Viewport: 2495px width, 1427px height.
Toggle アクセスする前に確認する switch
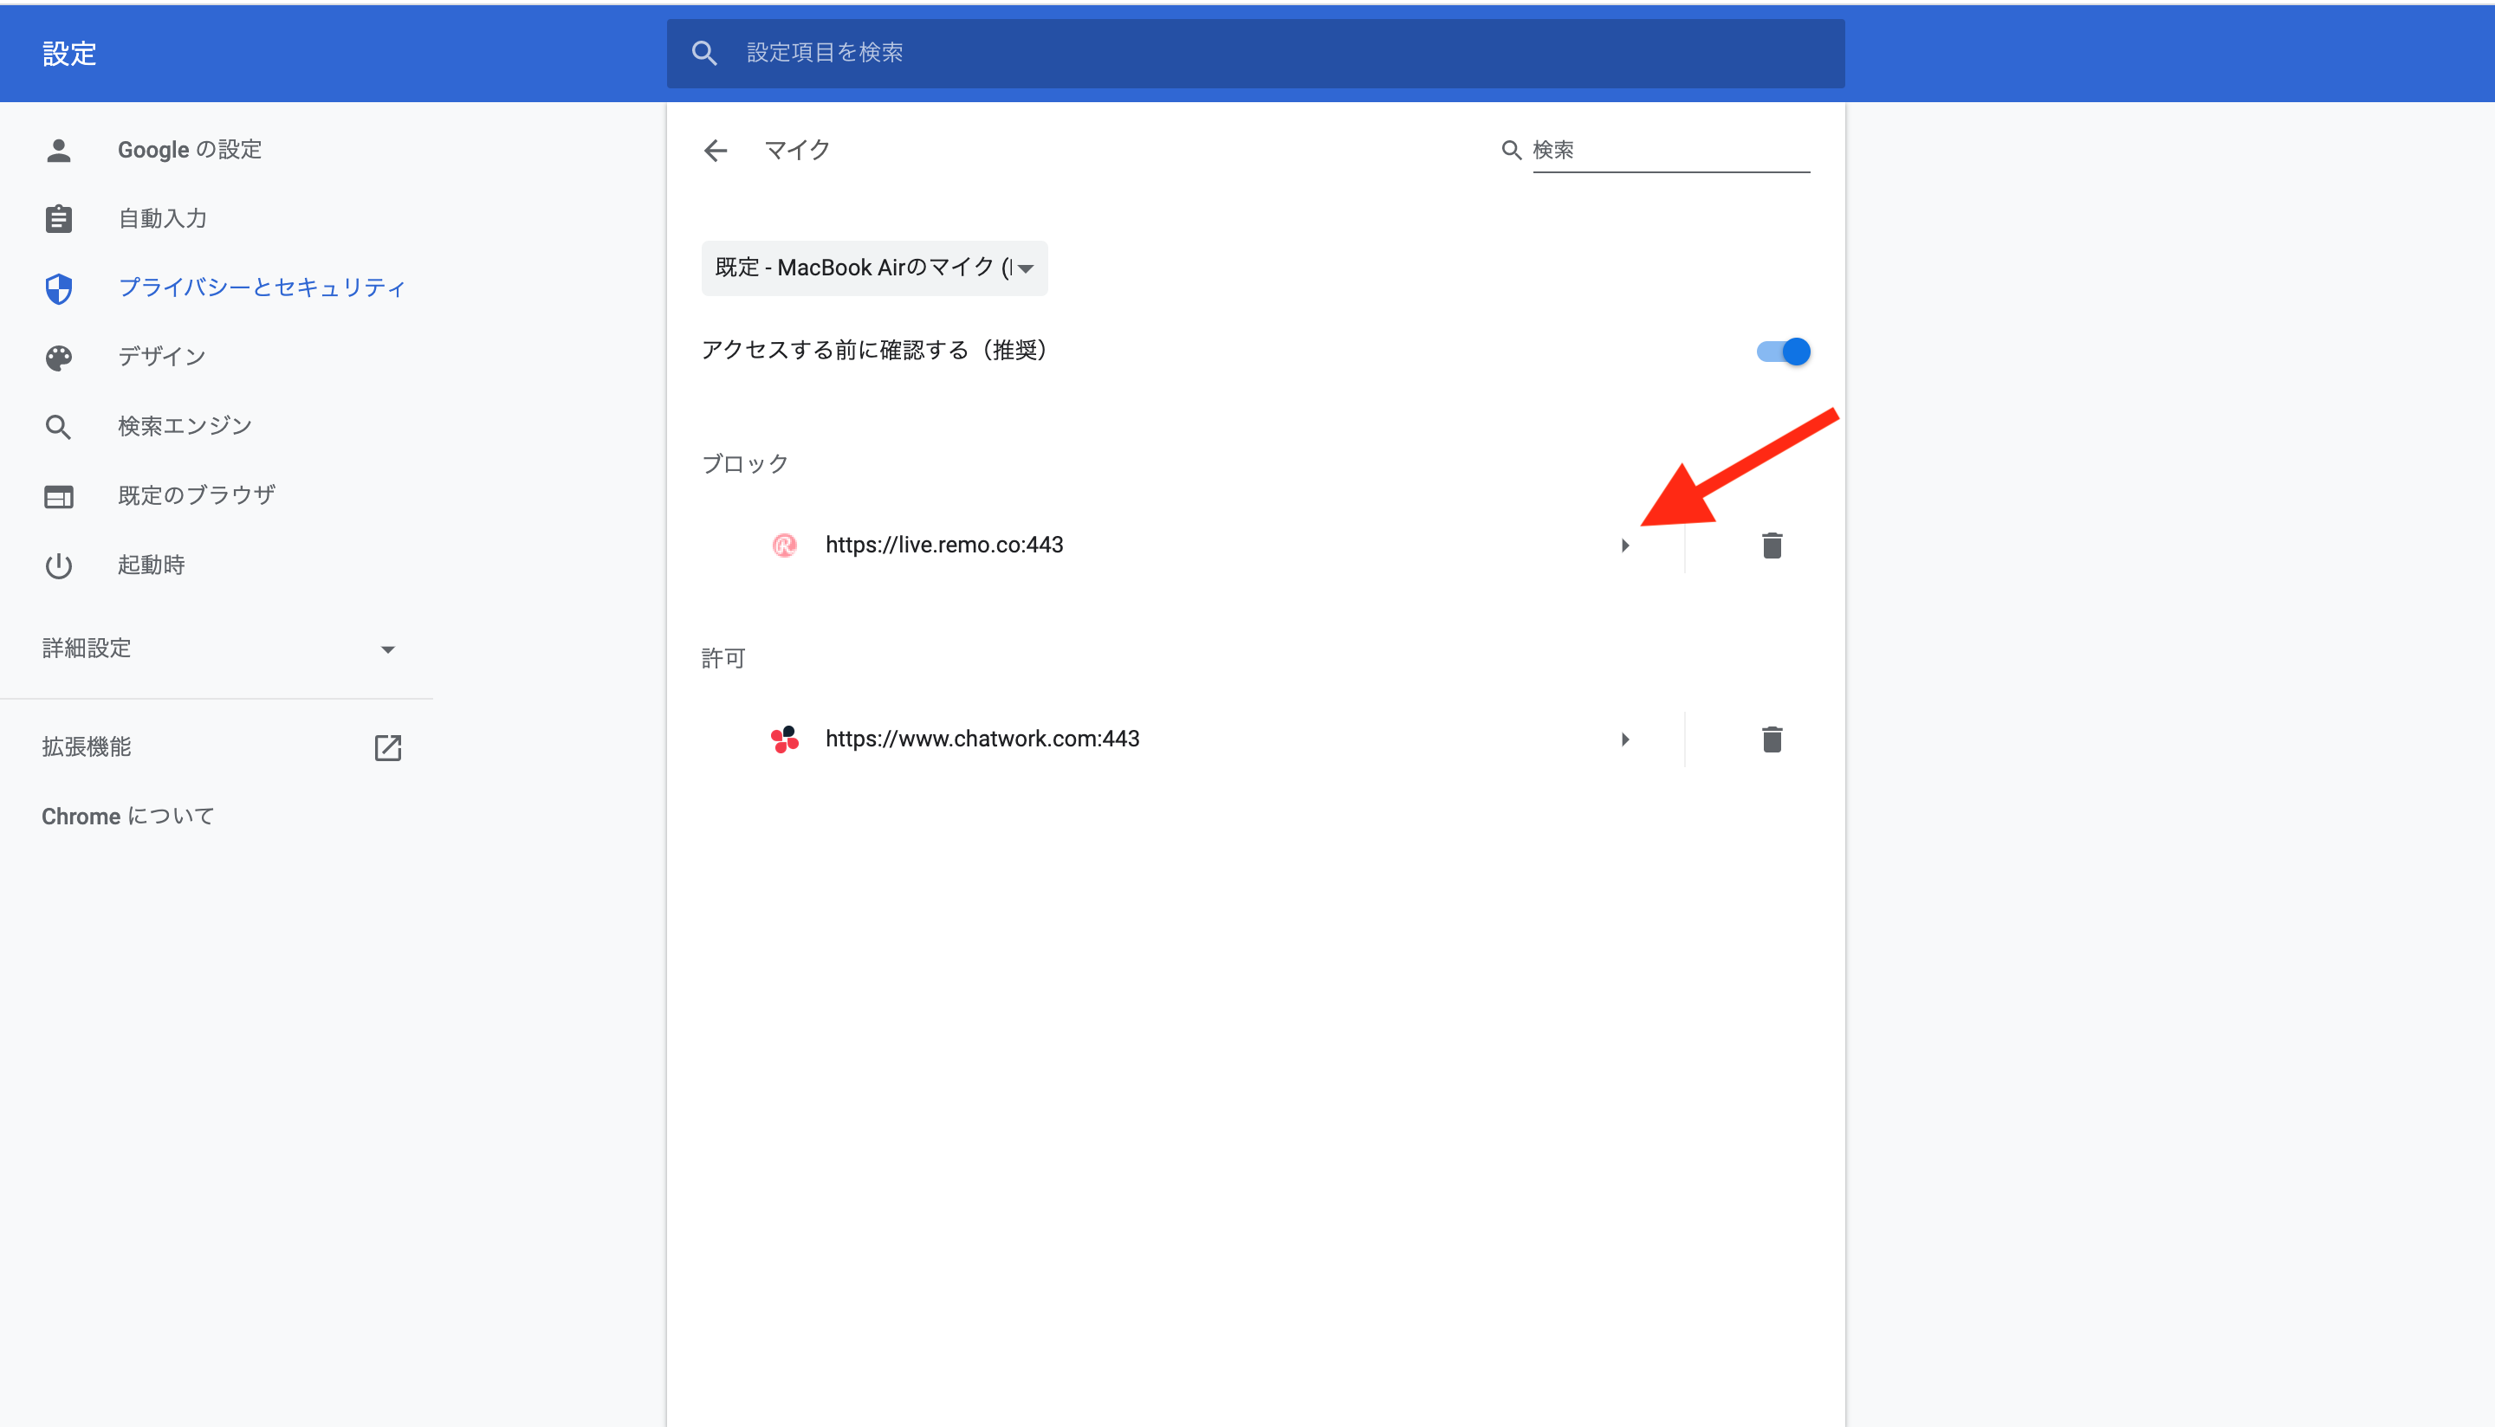pos(1782,351)
